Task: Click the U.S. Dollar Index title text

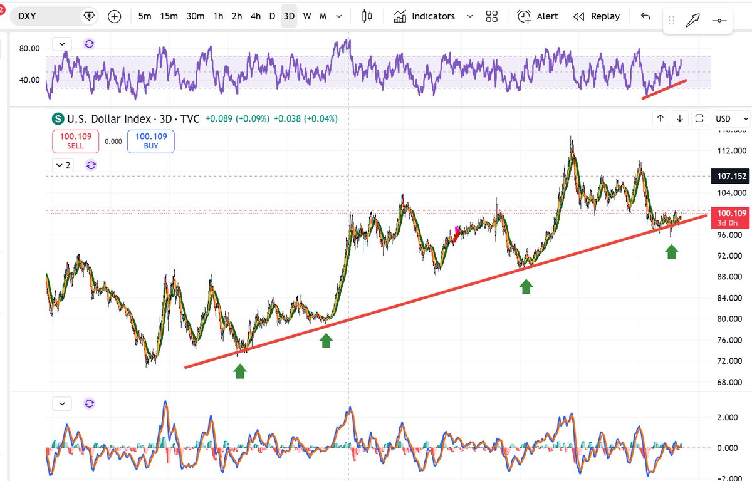Action: pos(109,118)
